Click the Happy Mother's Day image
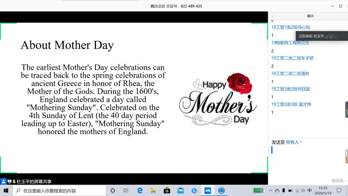 218,99
